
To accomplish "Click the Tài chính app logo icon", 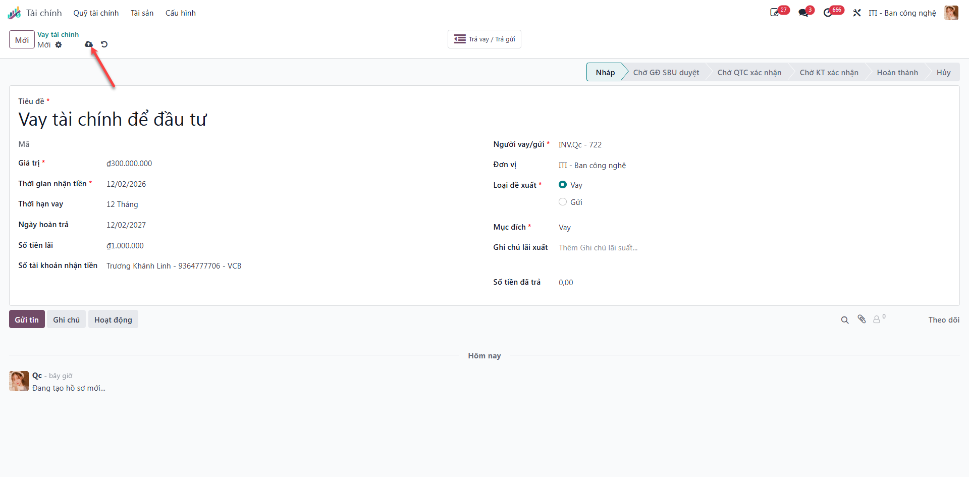I will pyautogui.click(x=14, y=13).
